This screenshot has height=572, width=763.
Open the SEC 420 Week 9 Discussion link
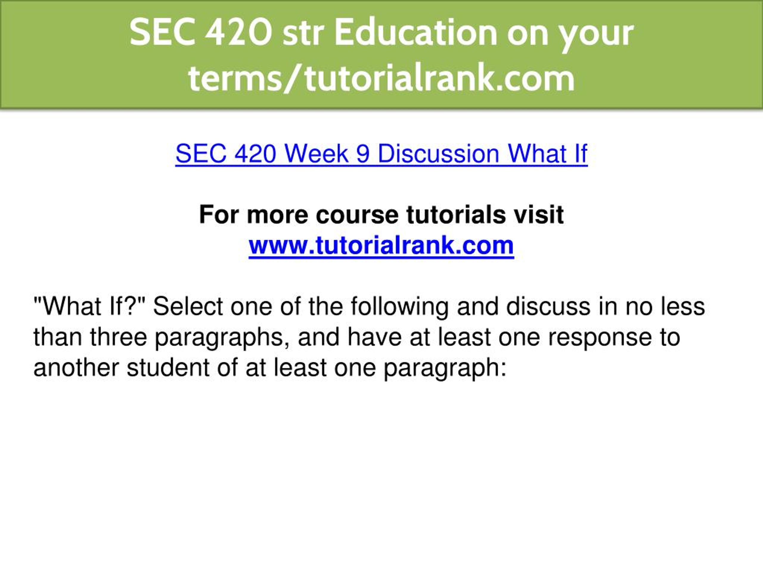coord(381,154)
